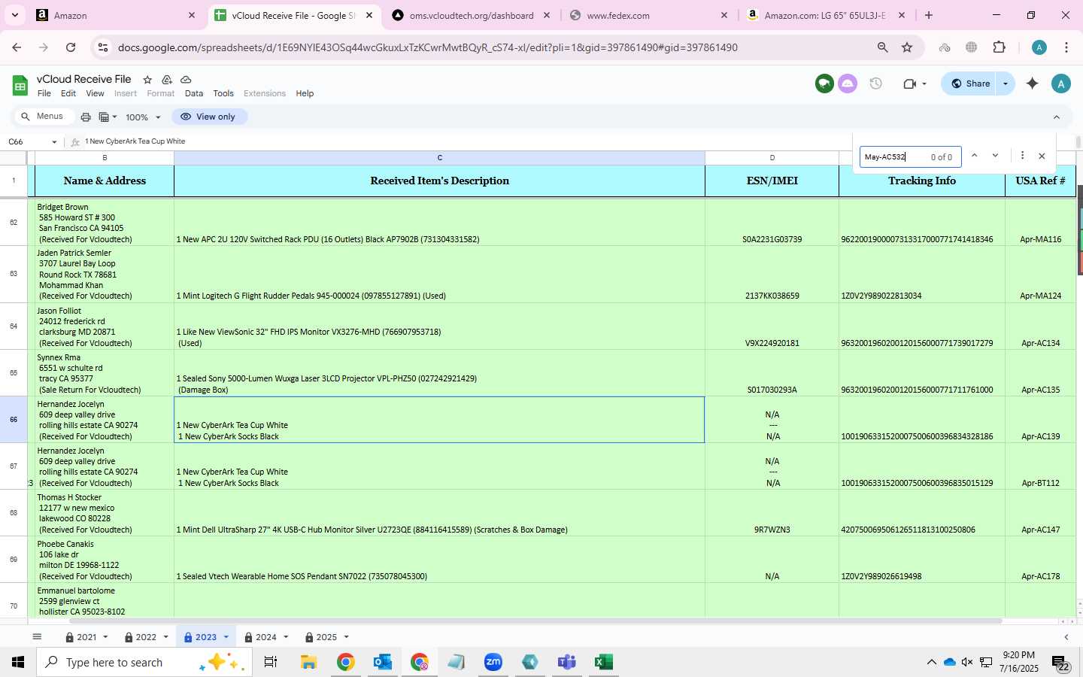Open Microsoft Teams from the taskbar
The height and width of the screenshot is (677, 1083).
(x=566, y=662)
